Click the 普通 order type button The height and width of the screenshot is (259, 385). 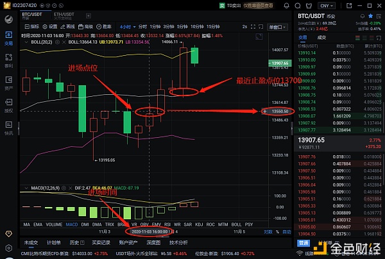tap(304, 243)
